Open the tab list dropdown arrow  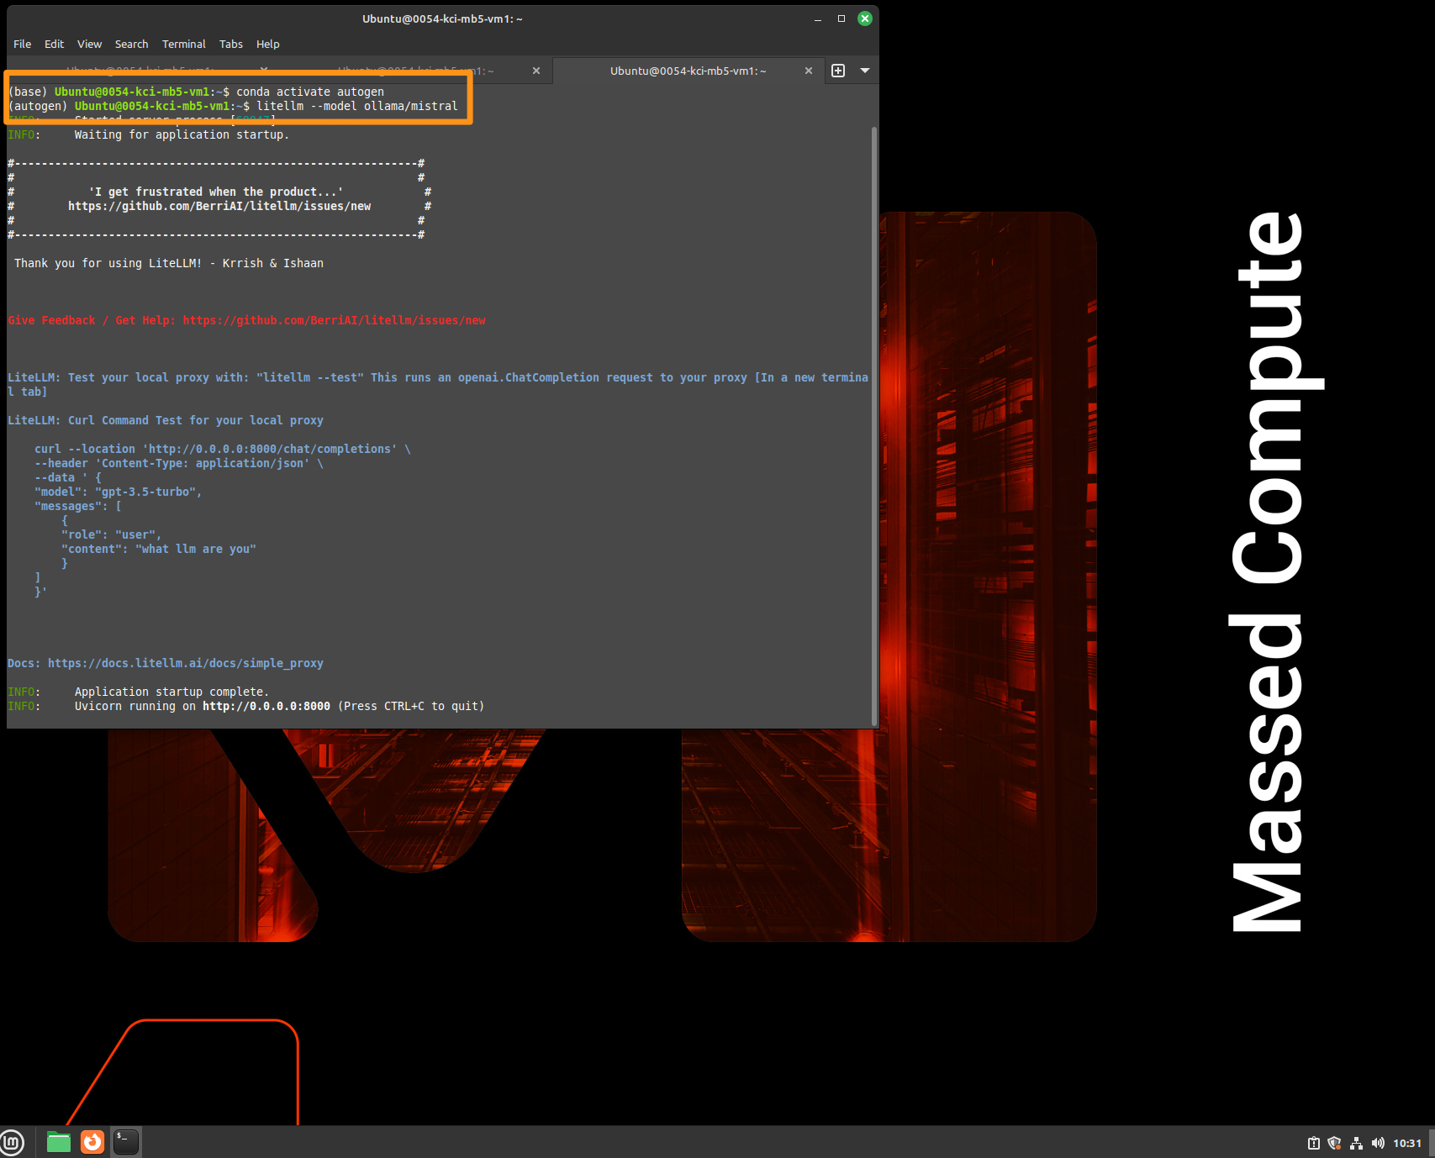(865, 71)
